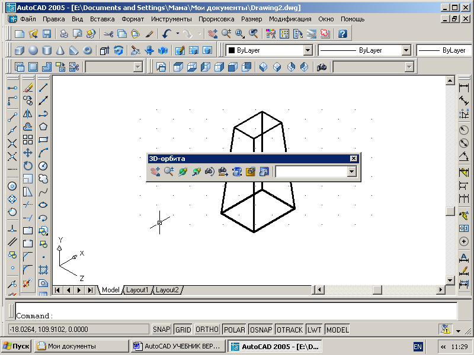This screenshot has width=474, height=355.
Task: Select the Polygon draw tool
Action: [43, 127]
